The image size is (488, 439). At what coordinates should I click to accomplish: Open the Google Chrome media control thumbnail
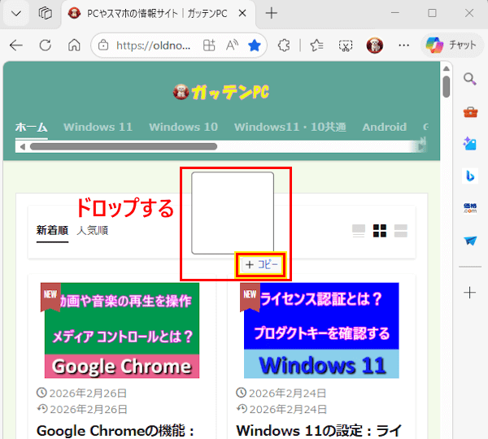tap(122, 330)
